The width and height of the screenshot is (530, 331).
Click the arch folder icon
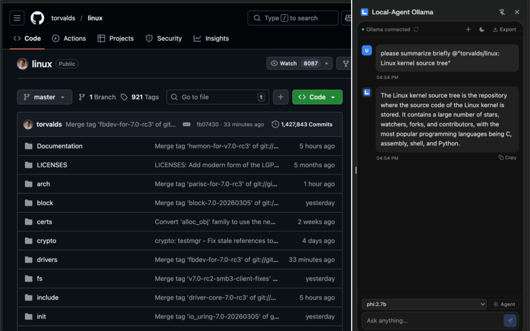tap(29, 184)
